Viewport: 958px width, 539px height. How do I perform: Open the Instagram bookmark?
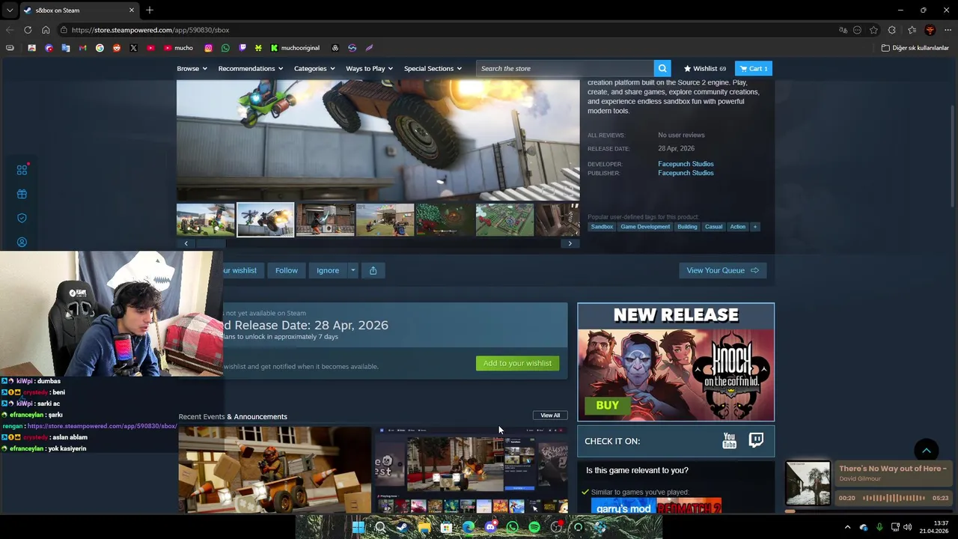pyautogui.click(x=208, y=48)
